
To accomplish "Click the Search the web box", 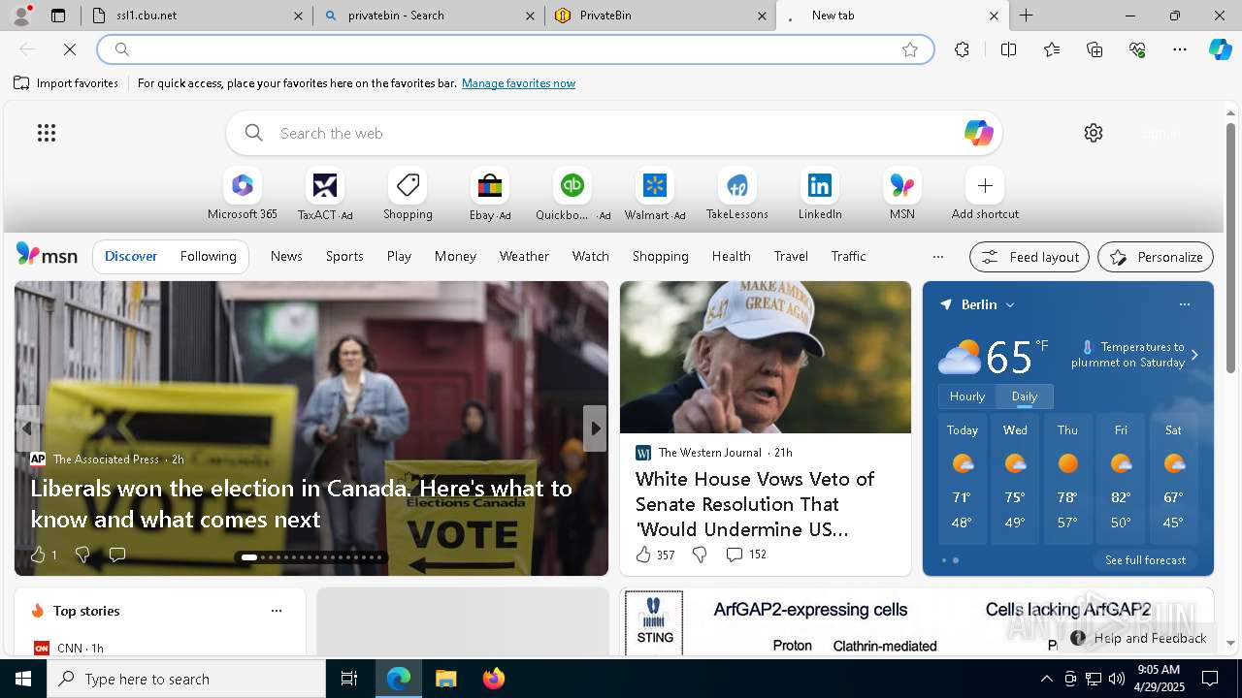I will (613, 133).
